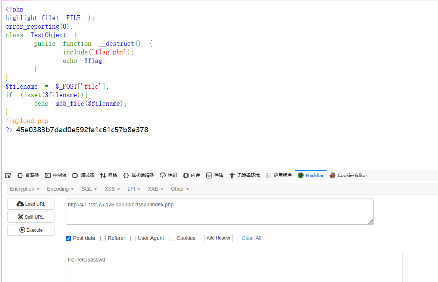This screenshot has width=438, height=282.
Task: Open the Inspector (查看器) panel
Action: click(28, 175)
